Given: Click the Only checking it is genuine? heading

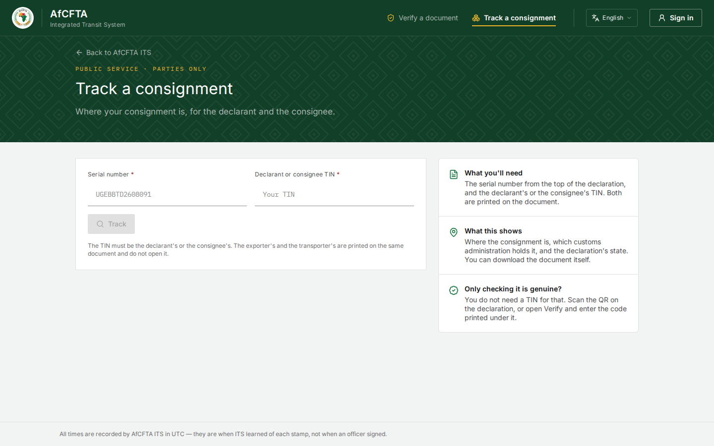Looking at the screenshot, I should [513, 289].
